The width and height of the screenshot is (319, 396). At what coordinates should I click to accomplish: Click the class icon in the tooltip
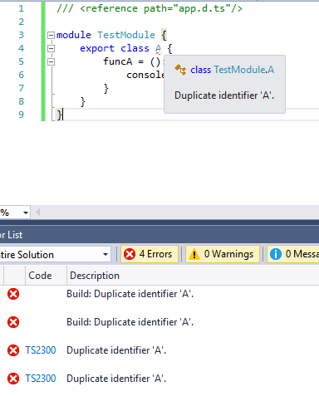(x=180, y=70)
